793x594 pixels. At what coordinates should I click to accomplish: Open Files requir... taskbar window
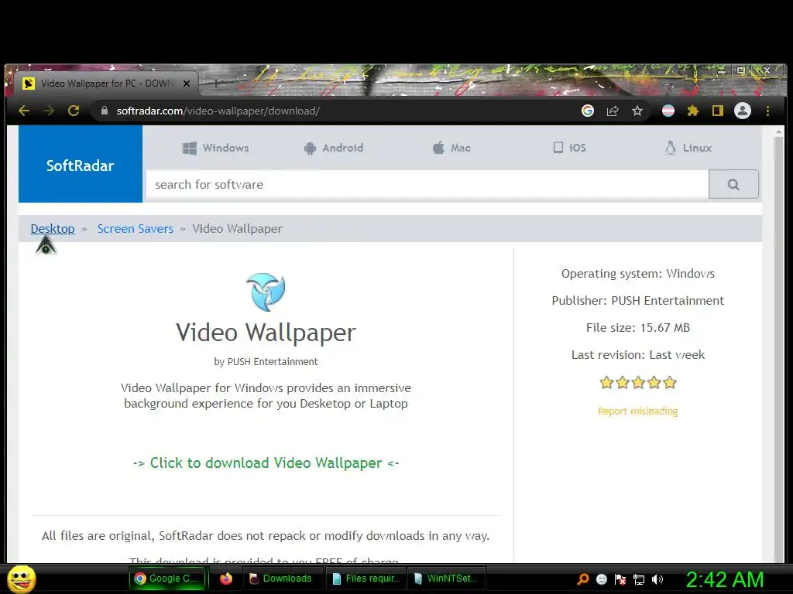tap(366, 579)
